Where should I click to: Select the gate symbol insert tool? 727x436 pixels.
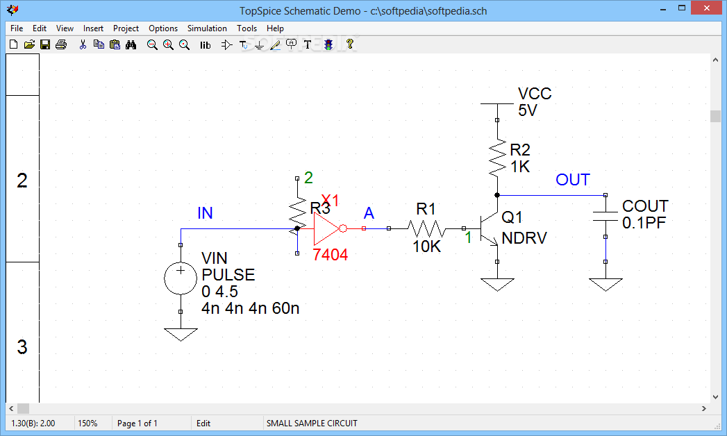227,44
